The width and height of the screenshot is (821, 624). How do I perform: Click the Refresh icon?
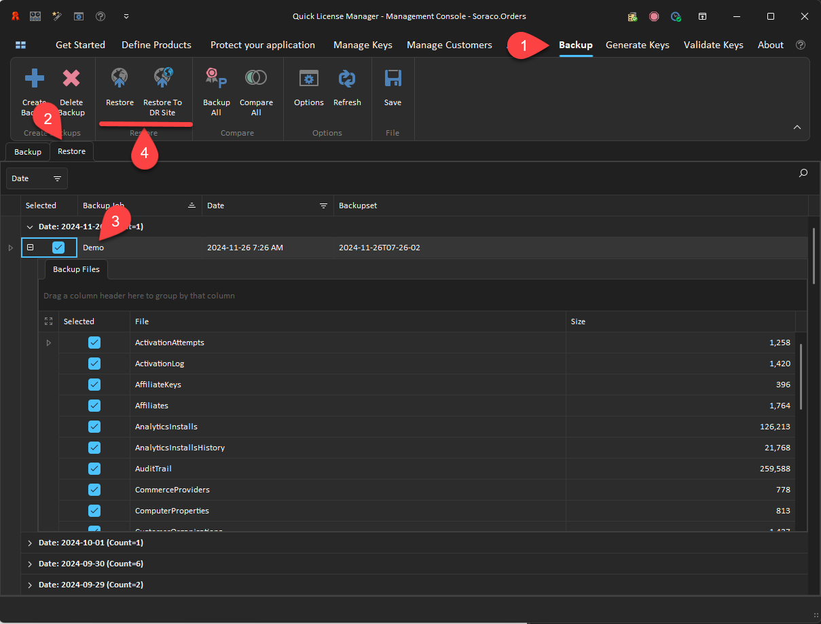[347, 79]
